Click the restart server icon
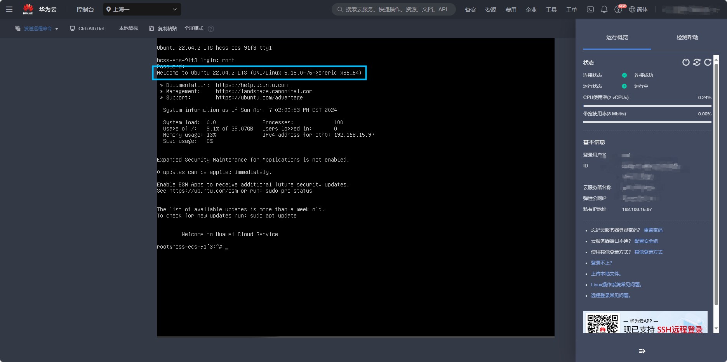Image resolution: width=727 pixels, height=362 pixels. (697, 62)
